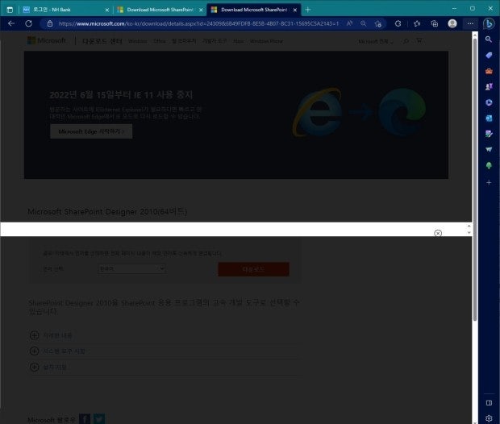The image size is (500, 424).
Task: Open 개발자 도구 nav item
Action: tap(215, 41)
